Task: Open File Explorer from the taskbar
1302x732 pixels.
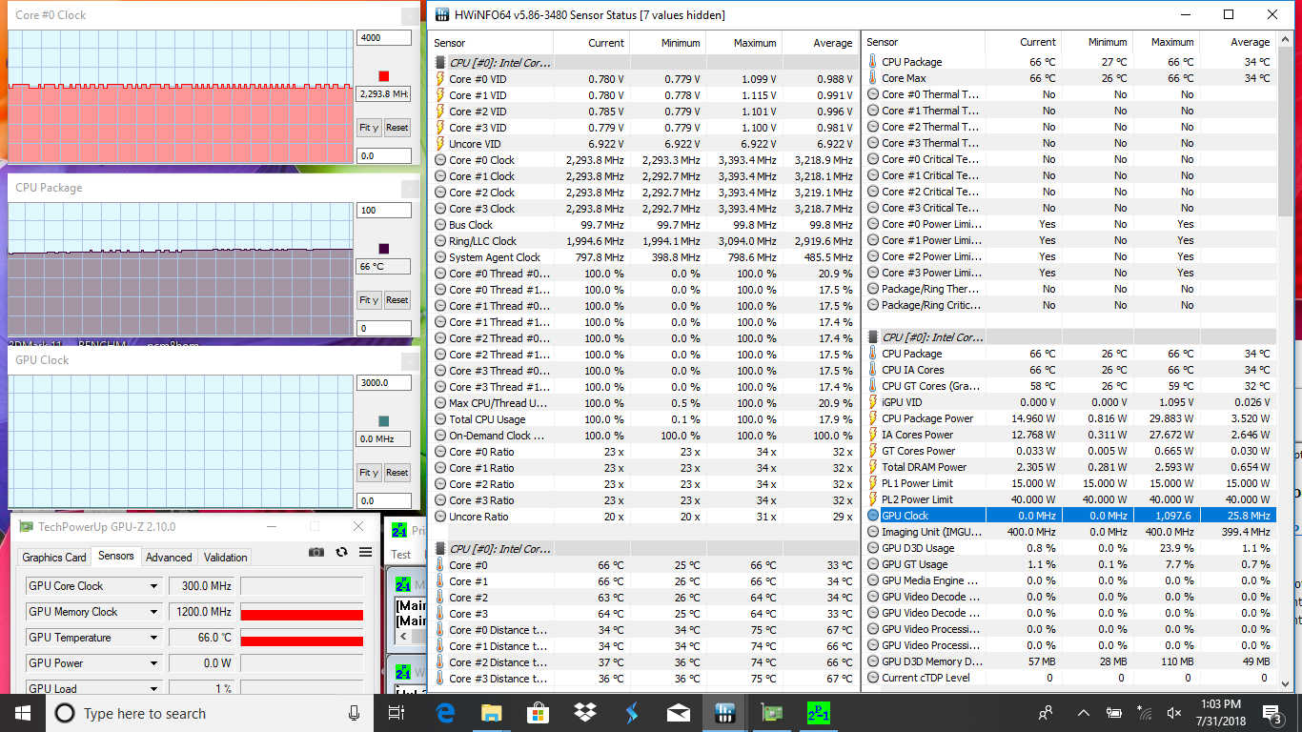Action: (491, 713)
